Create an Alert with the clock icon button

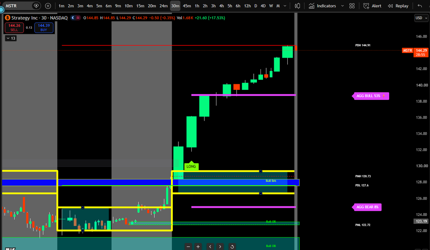click(372, 6)
